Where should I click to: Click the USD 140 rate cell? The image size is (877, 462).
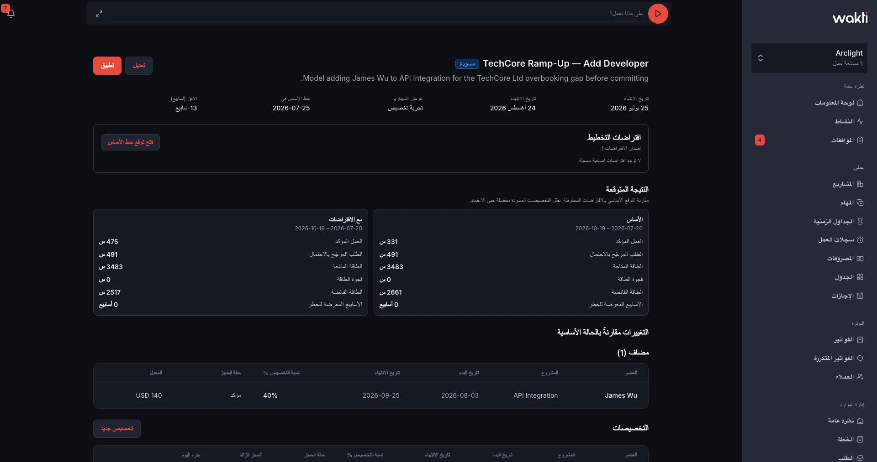coord(149,395)
